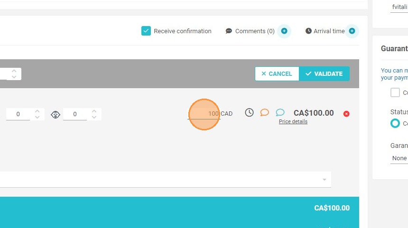Click the first guest count input field
Viewport: 408px width, 228px height.
(18, 114)
